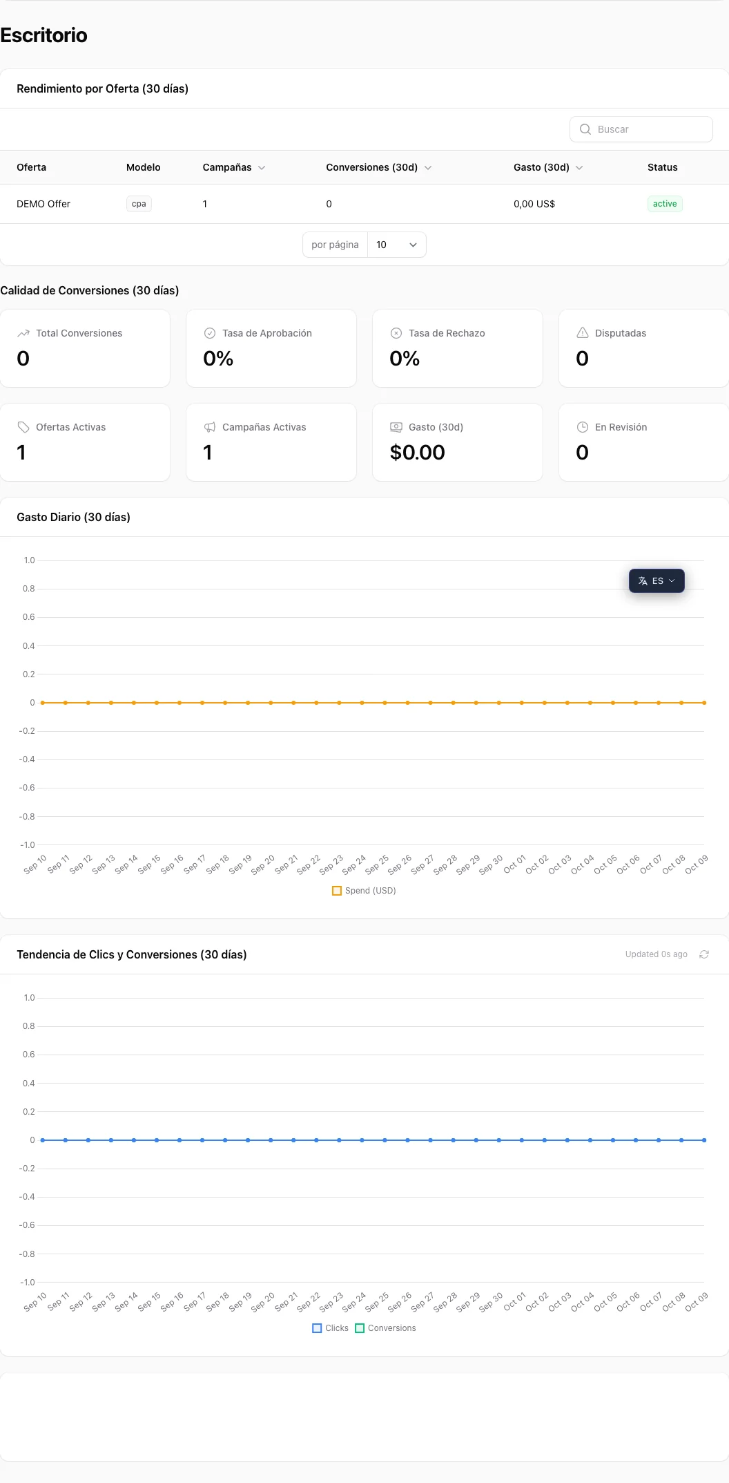The height and width of the screenshot is (1483, 729).
Task: Click the Calidad de Conversiones heading
Action: [x=89, y=290]
